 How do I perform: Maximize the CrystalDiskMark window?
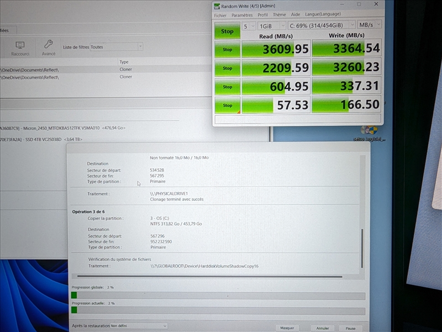tap(359, 4)
